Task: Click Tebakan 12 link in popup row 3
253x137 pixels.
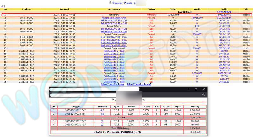Action: click(x=102, y=121)
